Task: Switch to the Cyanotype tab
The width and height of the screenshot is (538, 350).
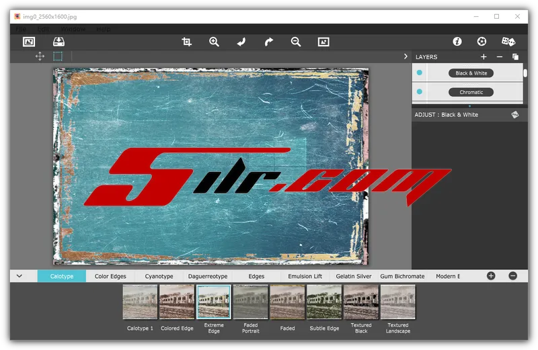Action: (159, 276)
